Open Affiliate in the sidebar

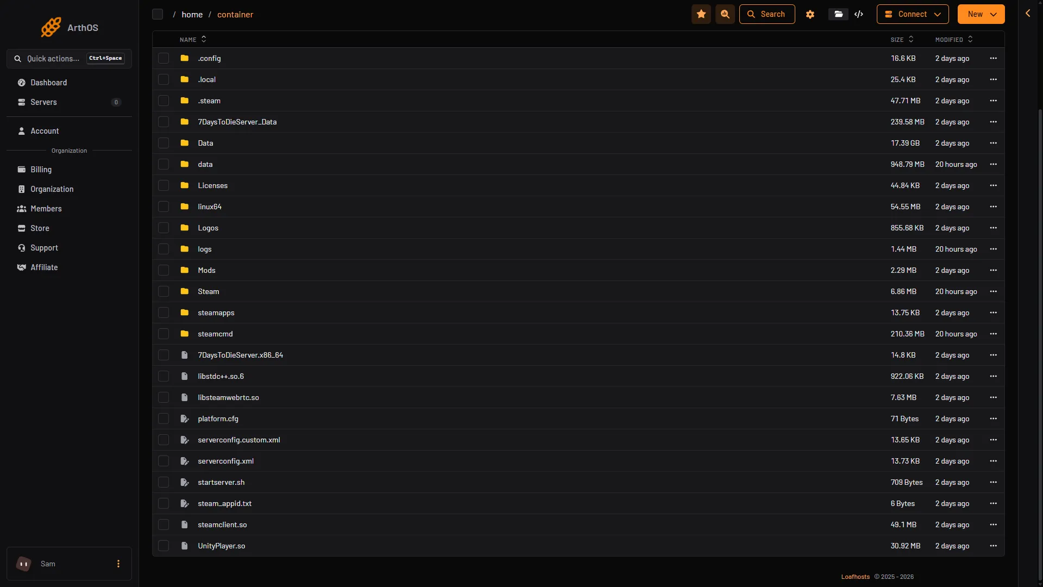coord(69,267)
